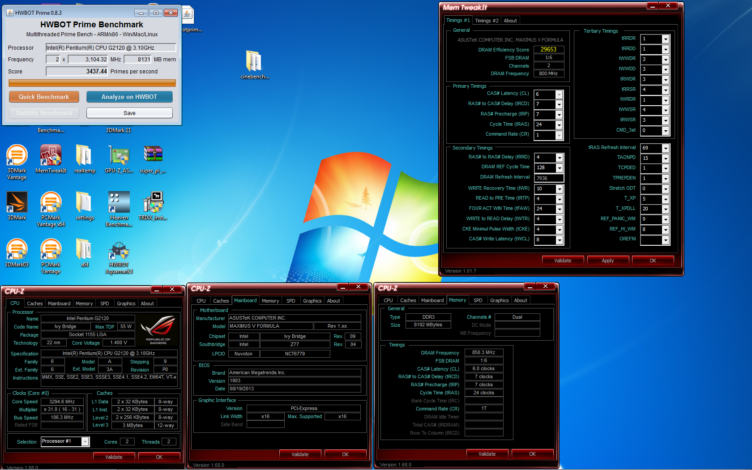752x470 pixels.
Task: Click the DRAM Refresh Interval field
Action: tap(549, 178)
